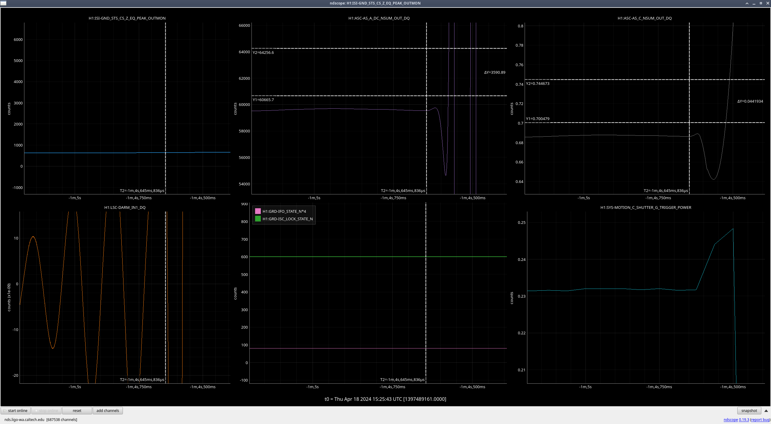Click the H1:LSC-DARM_IN1_DQ plot title

[125, 207]
